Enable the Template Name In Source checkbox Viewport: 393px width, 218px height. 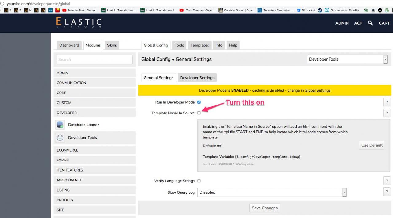(199, 113)
